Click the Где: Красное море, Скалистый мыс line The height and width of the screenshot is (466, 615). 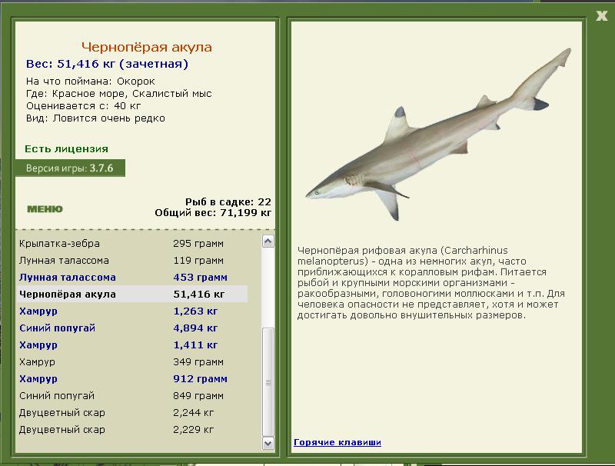[119, 94]
